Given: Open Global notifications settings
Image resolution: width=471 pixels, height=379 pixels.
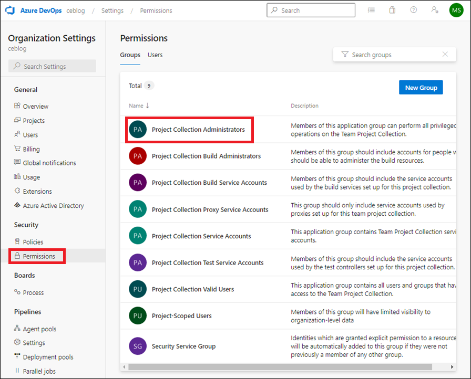Looking at the screenshot, I should click(49, 163).
